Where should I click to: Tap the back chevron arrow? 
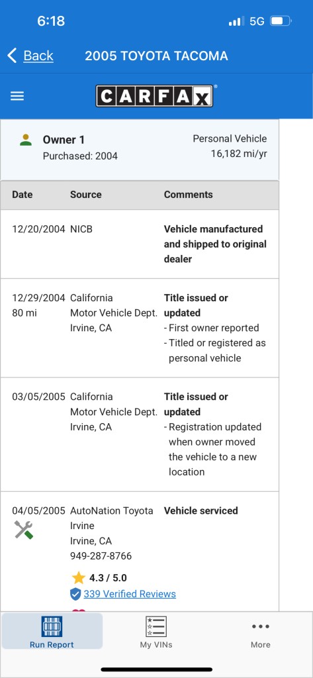[12, 56]
